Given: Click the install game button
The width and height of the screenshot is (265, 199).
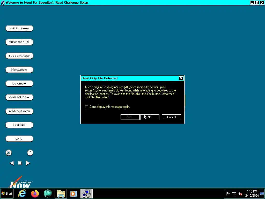Looking at the screenshot, I should [x=19, y=28].
